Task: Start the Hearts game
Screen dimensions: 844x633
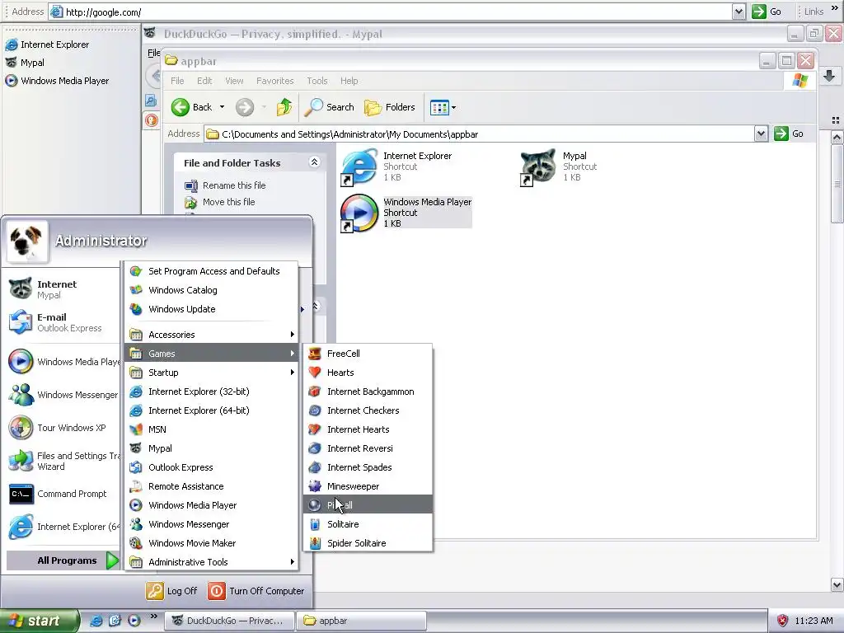Action: tap(368, 373)
